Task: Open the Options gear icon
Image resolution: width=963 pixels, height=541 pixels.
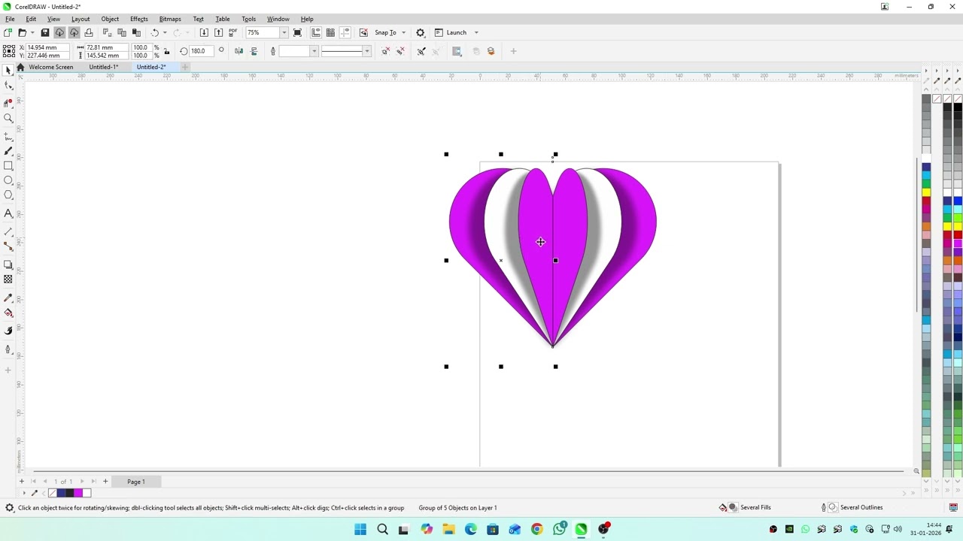Action: [421, 32]
